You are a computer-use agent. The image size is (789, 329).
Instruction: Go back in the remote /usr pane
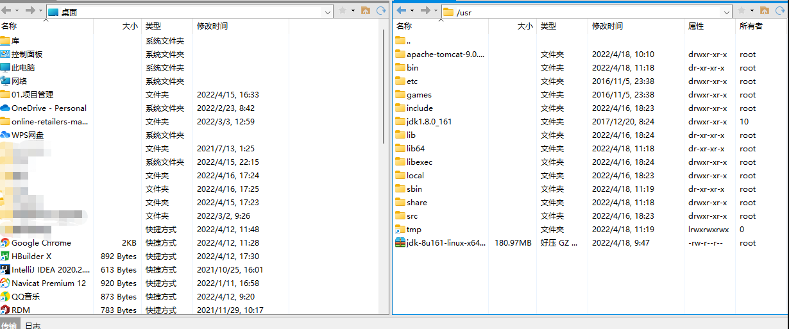402,10
